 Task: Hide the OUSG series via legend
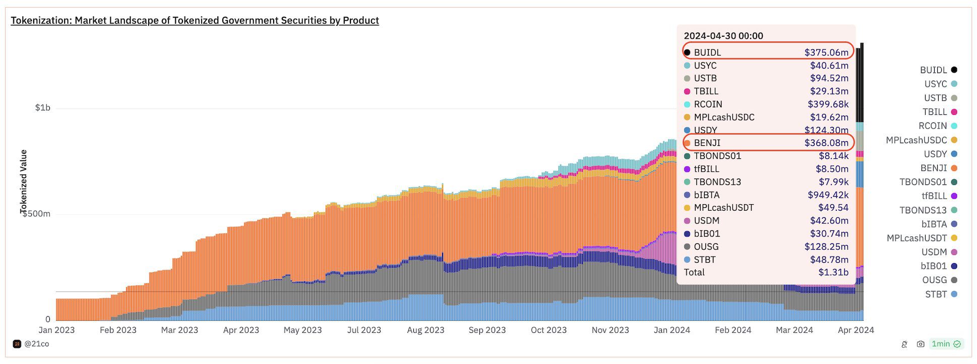point(940,280)
